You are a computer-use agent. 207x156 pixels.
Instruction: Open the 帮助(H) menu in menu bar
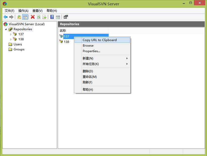[x=52, y=11]
